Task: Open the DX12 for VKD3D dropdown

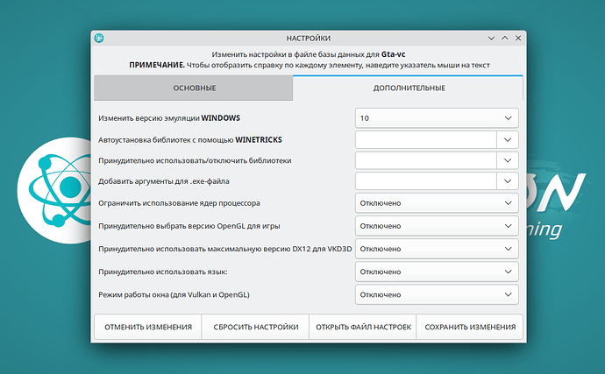Action: (437, 249)
